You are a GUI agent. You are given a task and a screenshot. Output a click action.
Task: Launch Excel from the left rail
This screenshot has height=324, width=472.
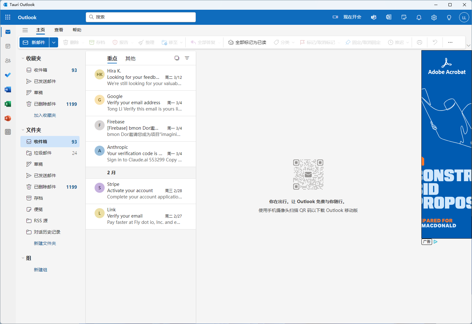pyautogui.click(x=8, y=104)
